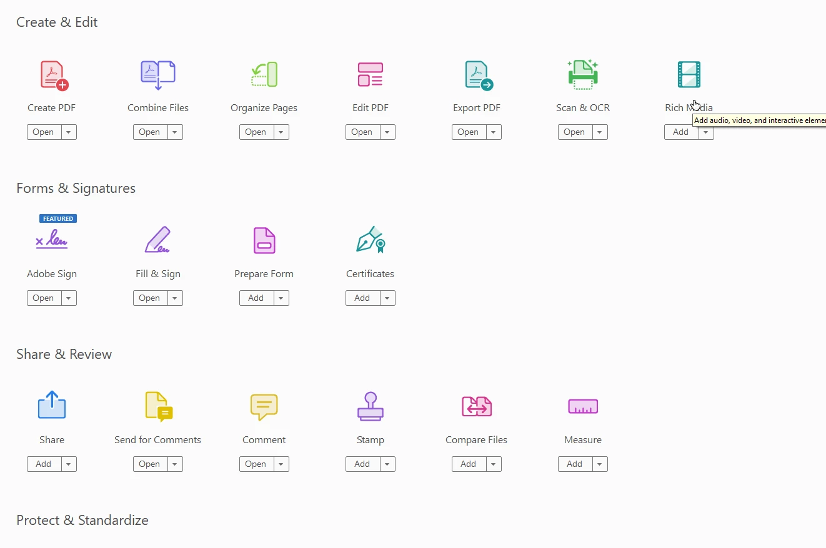This screenshot has height=548, width=826.
Task: Open the Create PDF tool button
Action: [x=44, y=132]
